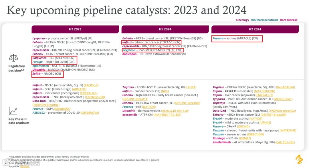Screen dimensions: 309x168
Task: Open the Glossary appendix link
Action: [25, 166]
